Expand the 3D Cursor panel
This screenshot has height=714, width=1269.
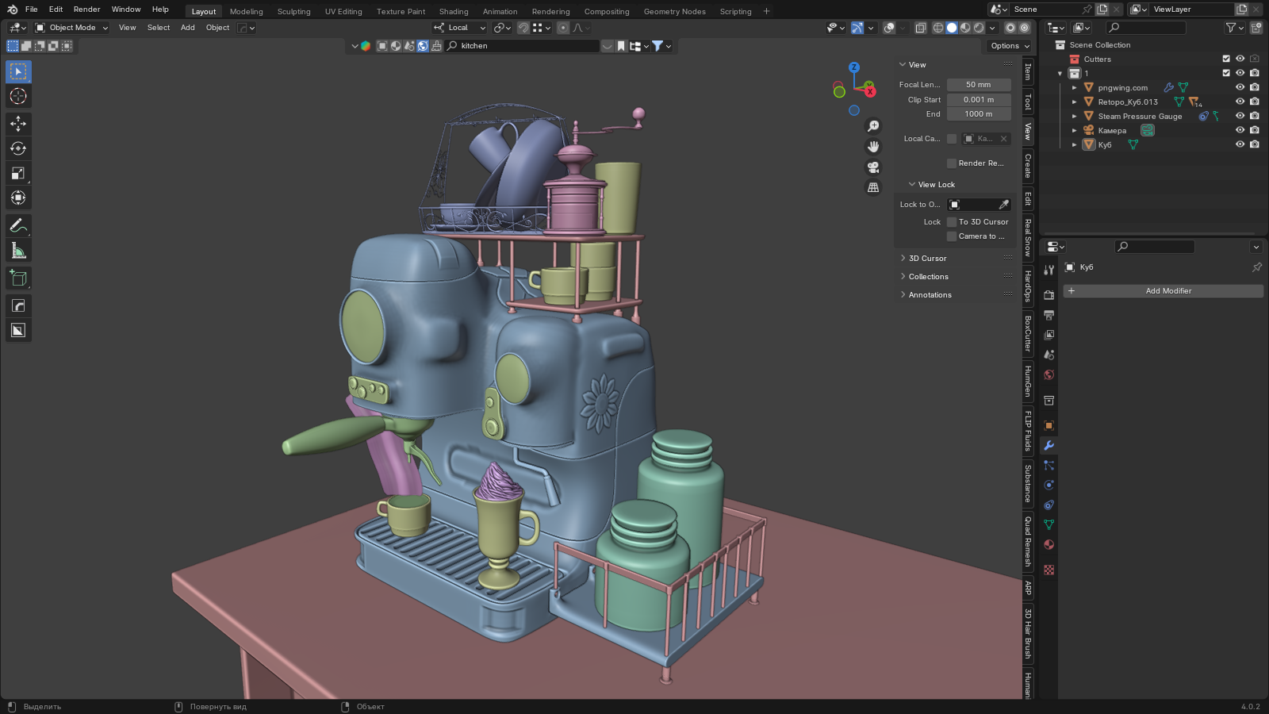coord(927,259)
